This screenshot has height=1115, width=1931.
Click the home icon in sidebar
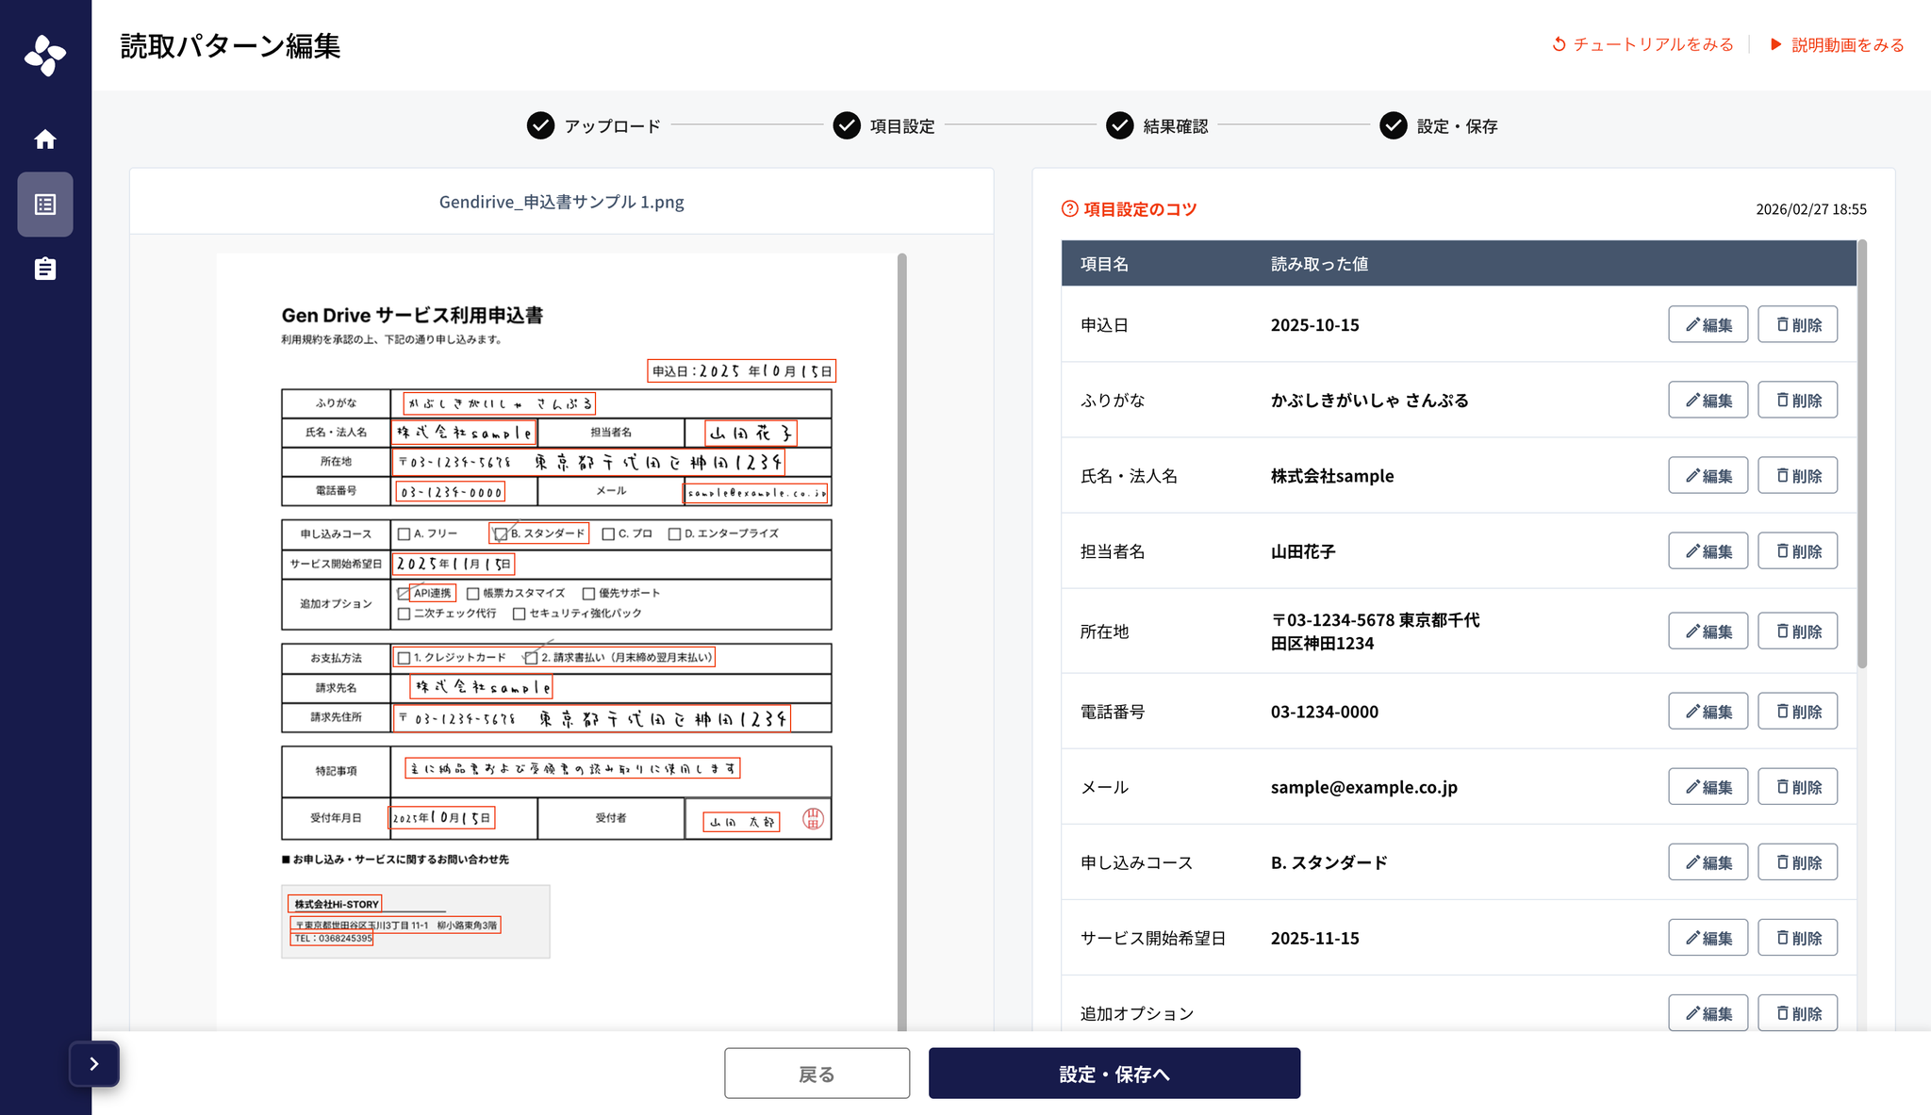(45, 139)
